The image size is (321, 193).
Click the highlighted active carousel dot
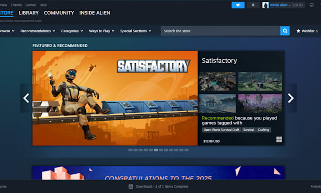point(156,150)
